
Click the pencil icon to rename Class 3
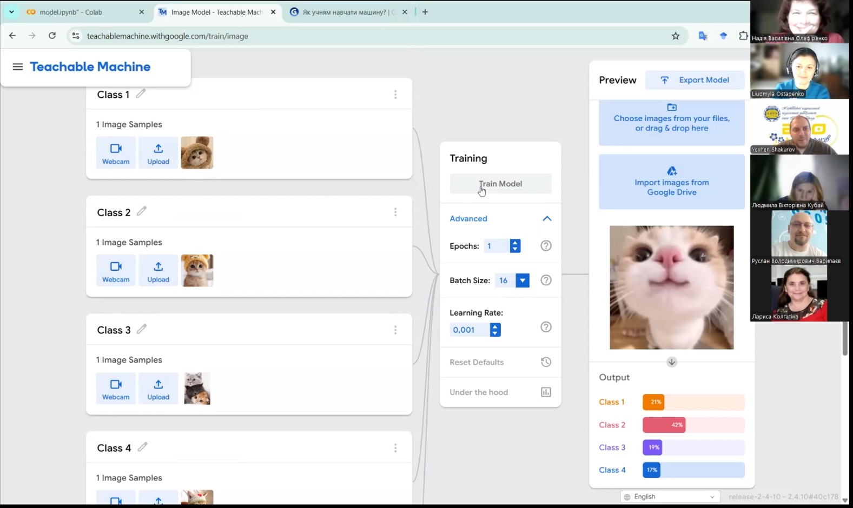click(142, 329)
